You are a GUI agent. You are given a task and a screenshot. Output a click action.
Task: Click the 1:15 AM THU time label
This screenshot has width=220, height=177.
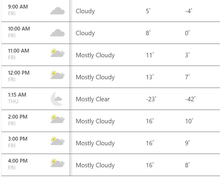[x=17, y=98]
